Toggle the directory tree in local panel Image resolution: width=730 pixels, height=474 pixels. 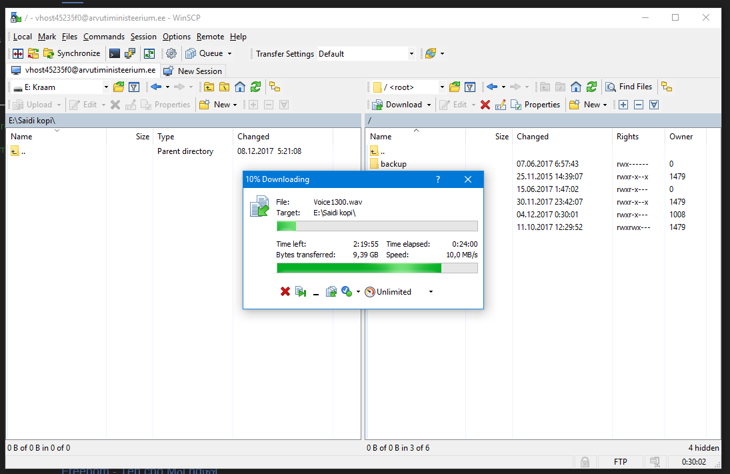coord(275,87)
